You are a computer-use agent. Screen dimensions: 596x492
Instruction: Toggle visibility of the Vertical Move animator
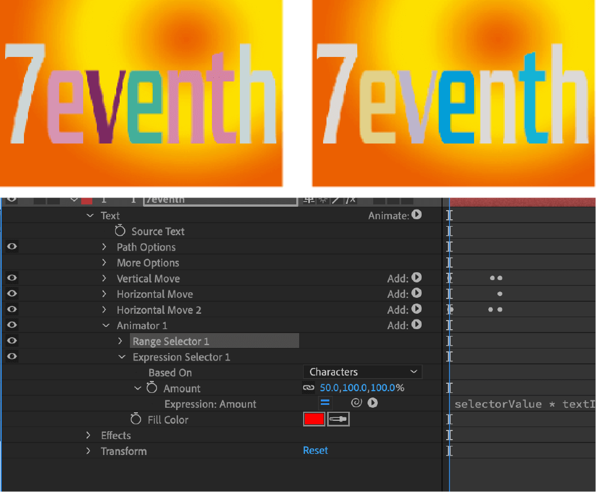click(13, 278)
